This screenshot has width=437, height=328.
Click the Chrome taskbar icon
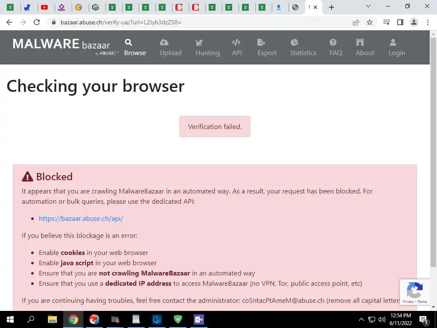(73, 319)
